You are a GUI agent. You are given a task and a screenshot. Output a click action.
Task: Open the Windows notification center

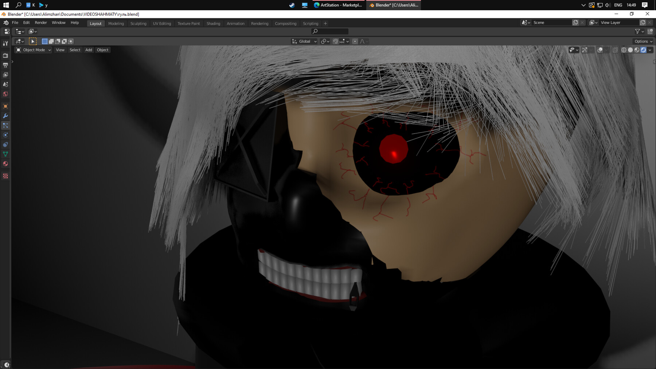pyautogui.click(x=645, y=5)
